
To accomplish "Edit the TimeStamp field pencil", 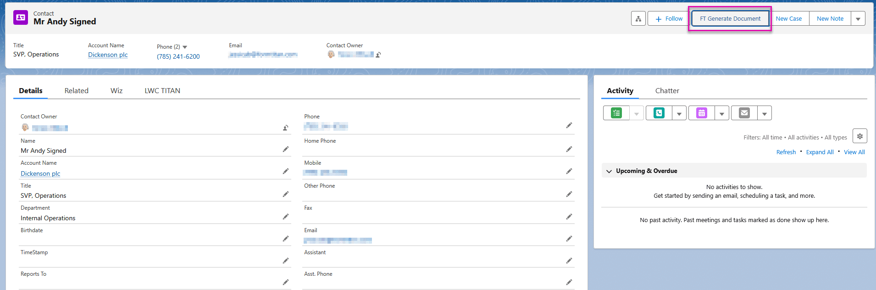I will coord(286,261).
